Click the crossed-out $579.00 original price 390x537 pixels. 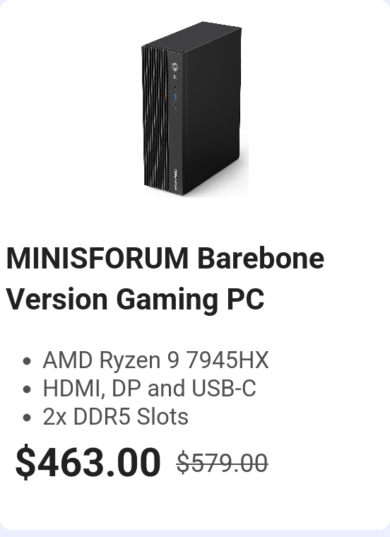point(223,463)
